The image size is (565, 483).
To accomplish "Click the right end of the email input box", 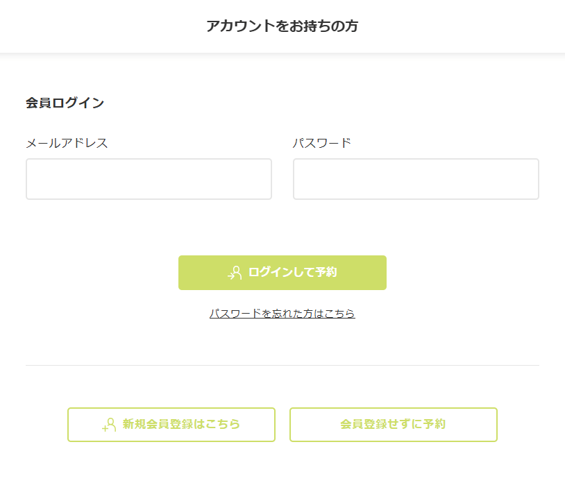I will (x=258, y=179).
